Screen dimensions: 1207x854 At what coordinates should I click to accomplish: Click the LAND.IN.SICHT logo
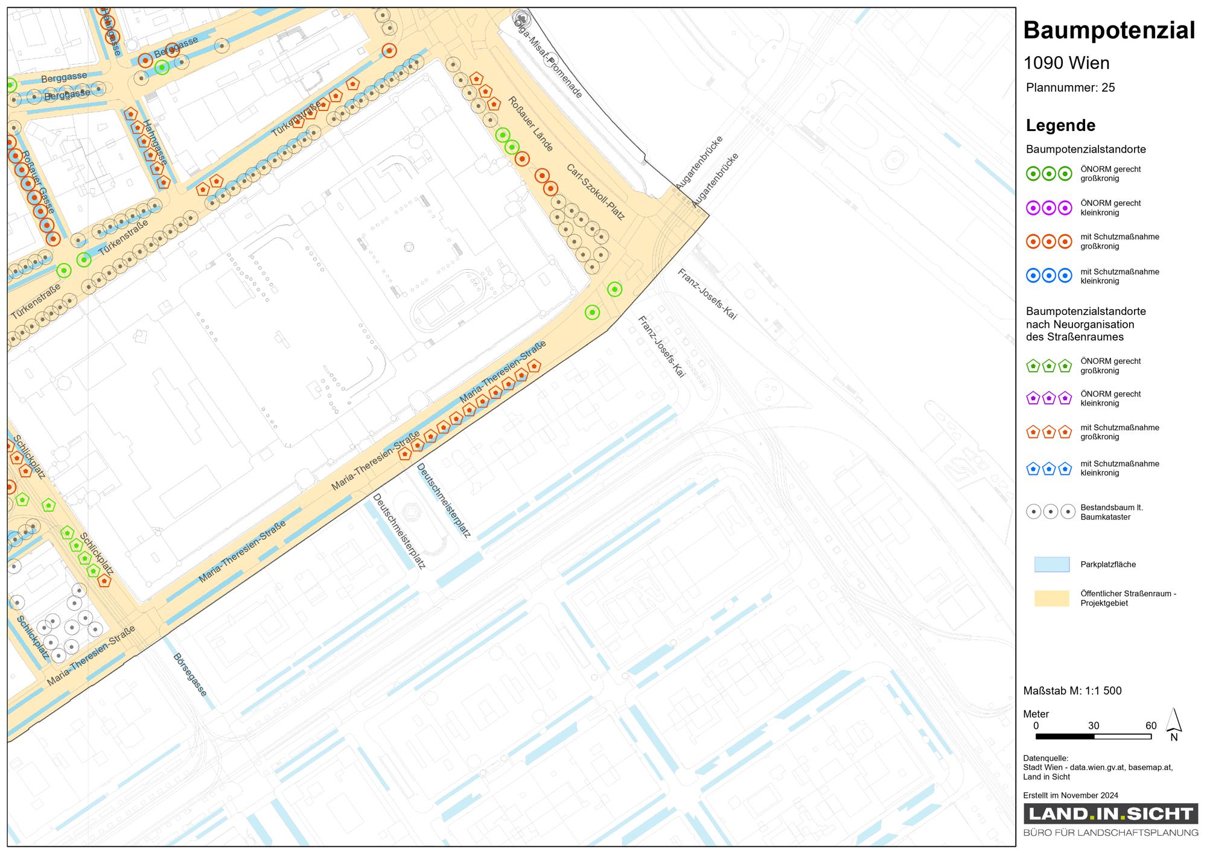(1110, 814)
